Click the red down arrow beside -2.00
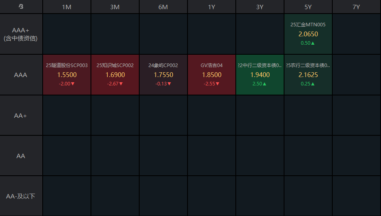The image size is (381, 216). point(73,84)
